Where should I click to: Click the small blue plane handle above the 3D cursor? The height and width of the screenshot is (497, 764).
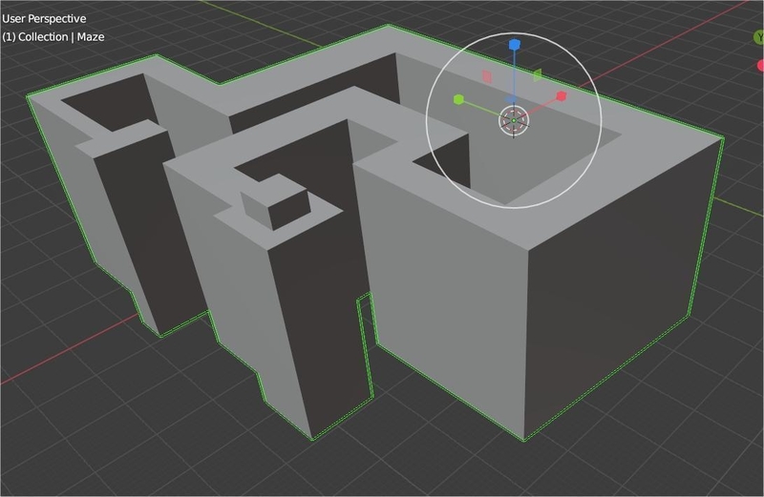pos(512,100)
